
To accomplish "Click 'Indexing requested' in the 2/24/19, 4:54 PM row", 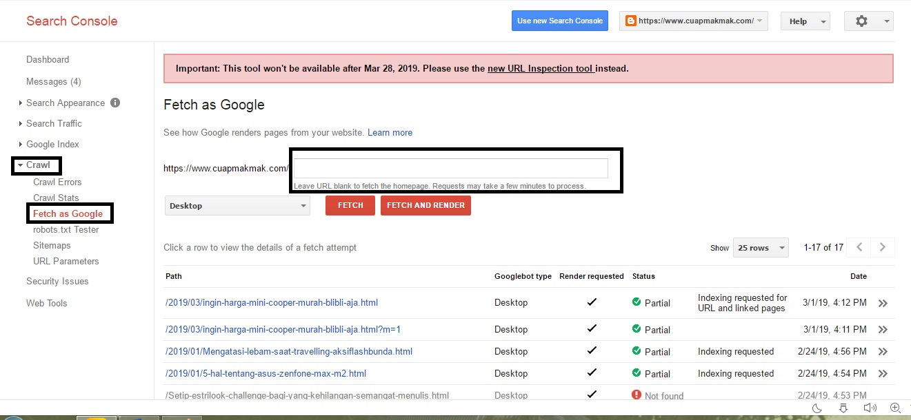I will pos(736,373).
